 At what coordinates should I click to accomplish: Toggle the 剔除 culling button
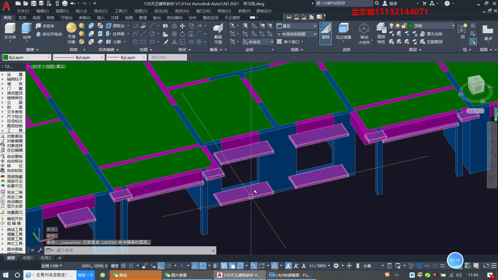coord(326,33)
